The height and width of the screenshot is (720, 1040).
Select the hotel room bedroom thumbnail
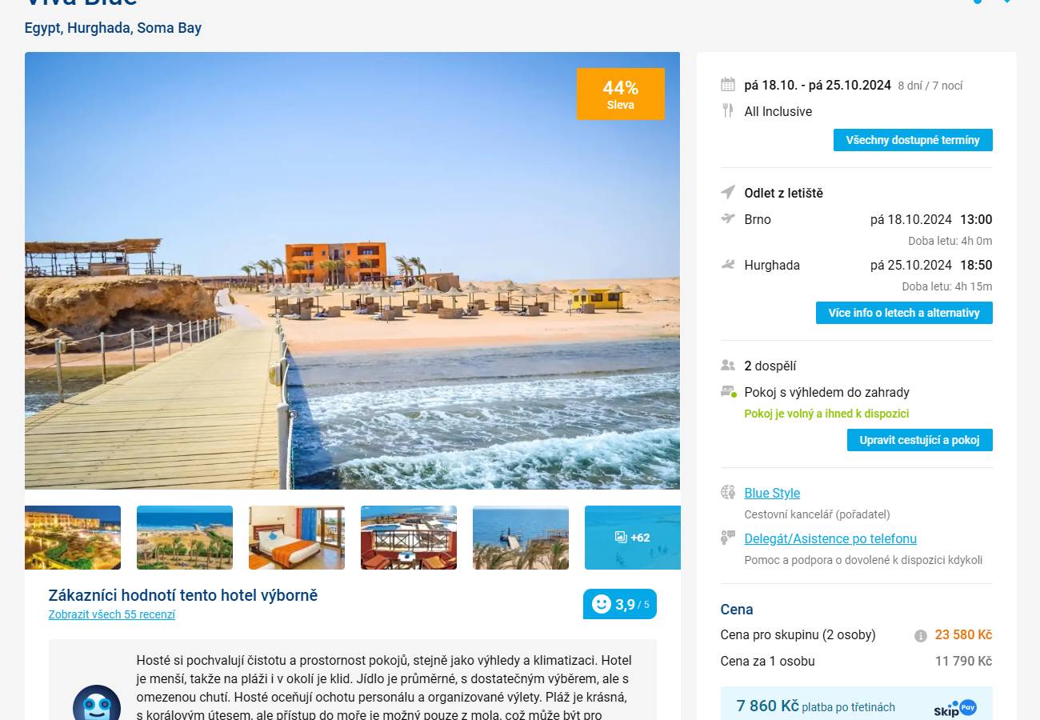[297, 538]
